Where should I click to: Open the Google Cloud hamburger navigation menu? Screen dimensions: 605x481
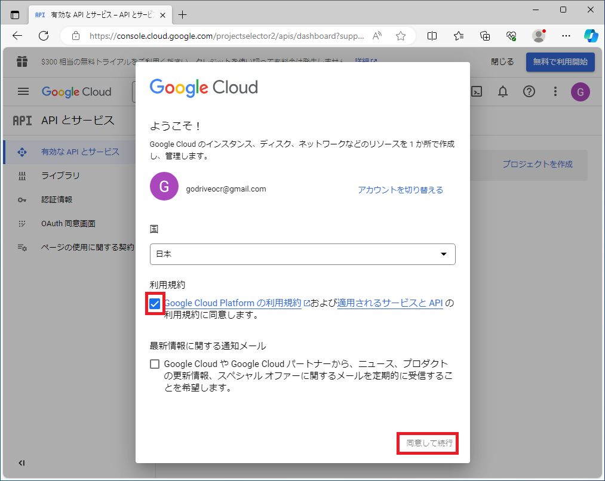(23, 92)
